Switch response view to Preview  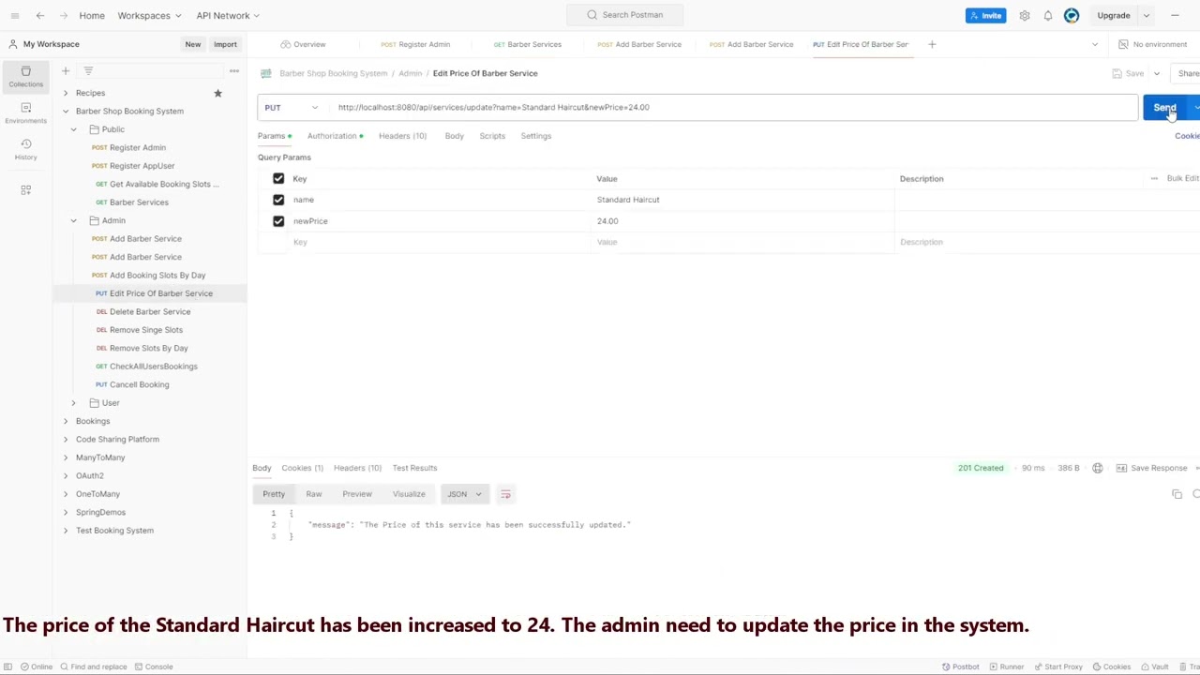click(x=357, y=494)
